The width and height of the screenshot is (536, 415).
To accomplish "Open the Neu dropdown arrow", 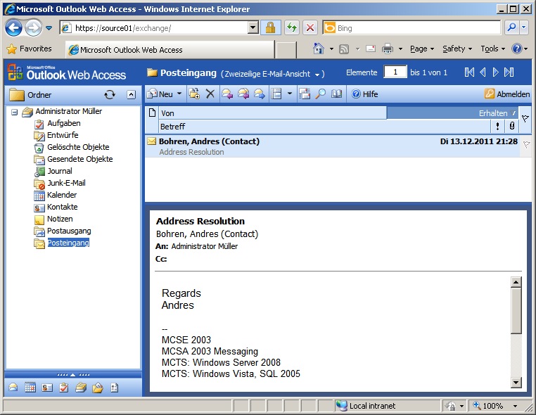I will [x=179, y=94].
